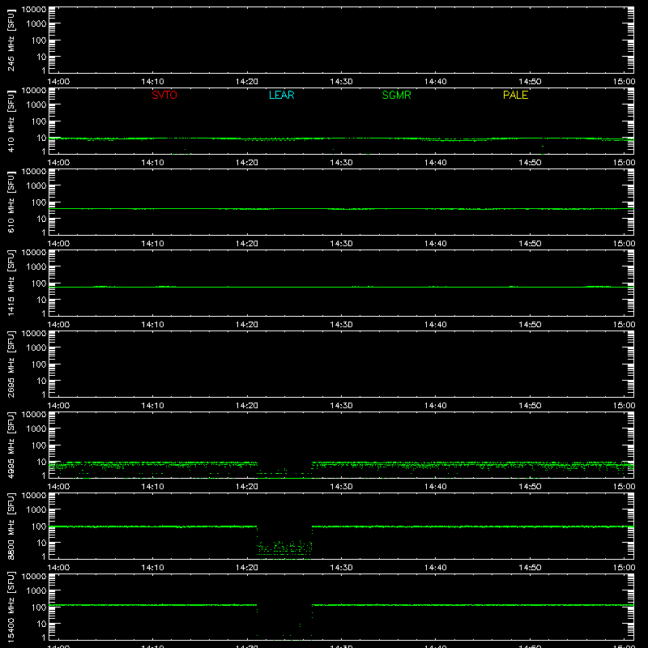Screen dimensions: 648x648
Task: Click the 1415 MHz green flux trace
Action: pyautogui.click(x=341, y=287)
